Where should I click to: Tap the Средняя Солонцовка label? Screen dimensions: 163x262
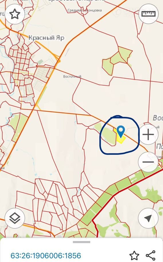[x=85, y=10]
